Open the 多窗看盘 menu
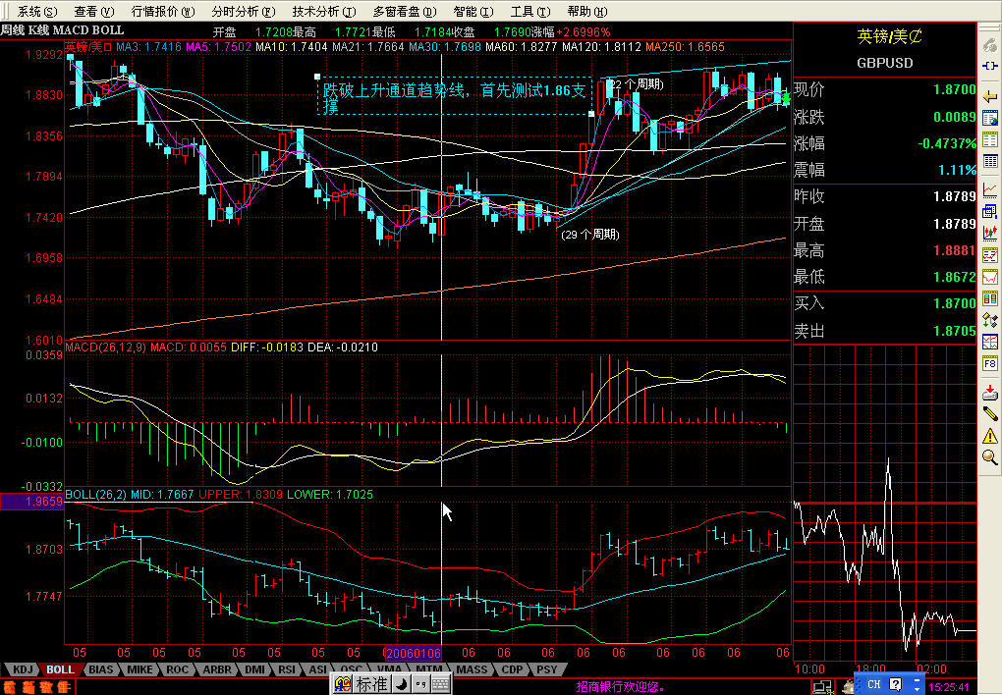This screenshot has height=695, width=1002. click(404, 12)
